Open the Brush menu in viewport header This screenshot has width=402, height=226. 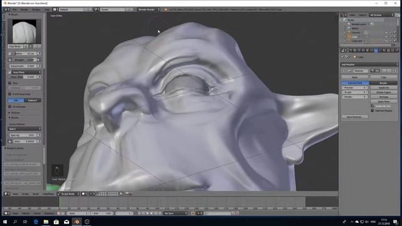point(36,194)
